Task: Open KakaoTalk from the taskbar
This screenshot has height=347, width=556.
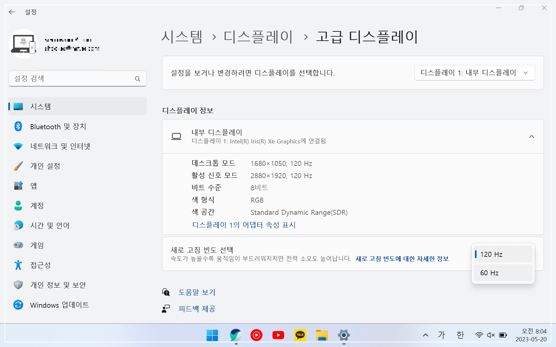Action: [x=300, y=335]
